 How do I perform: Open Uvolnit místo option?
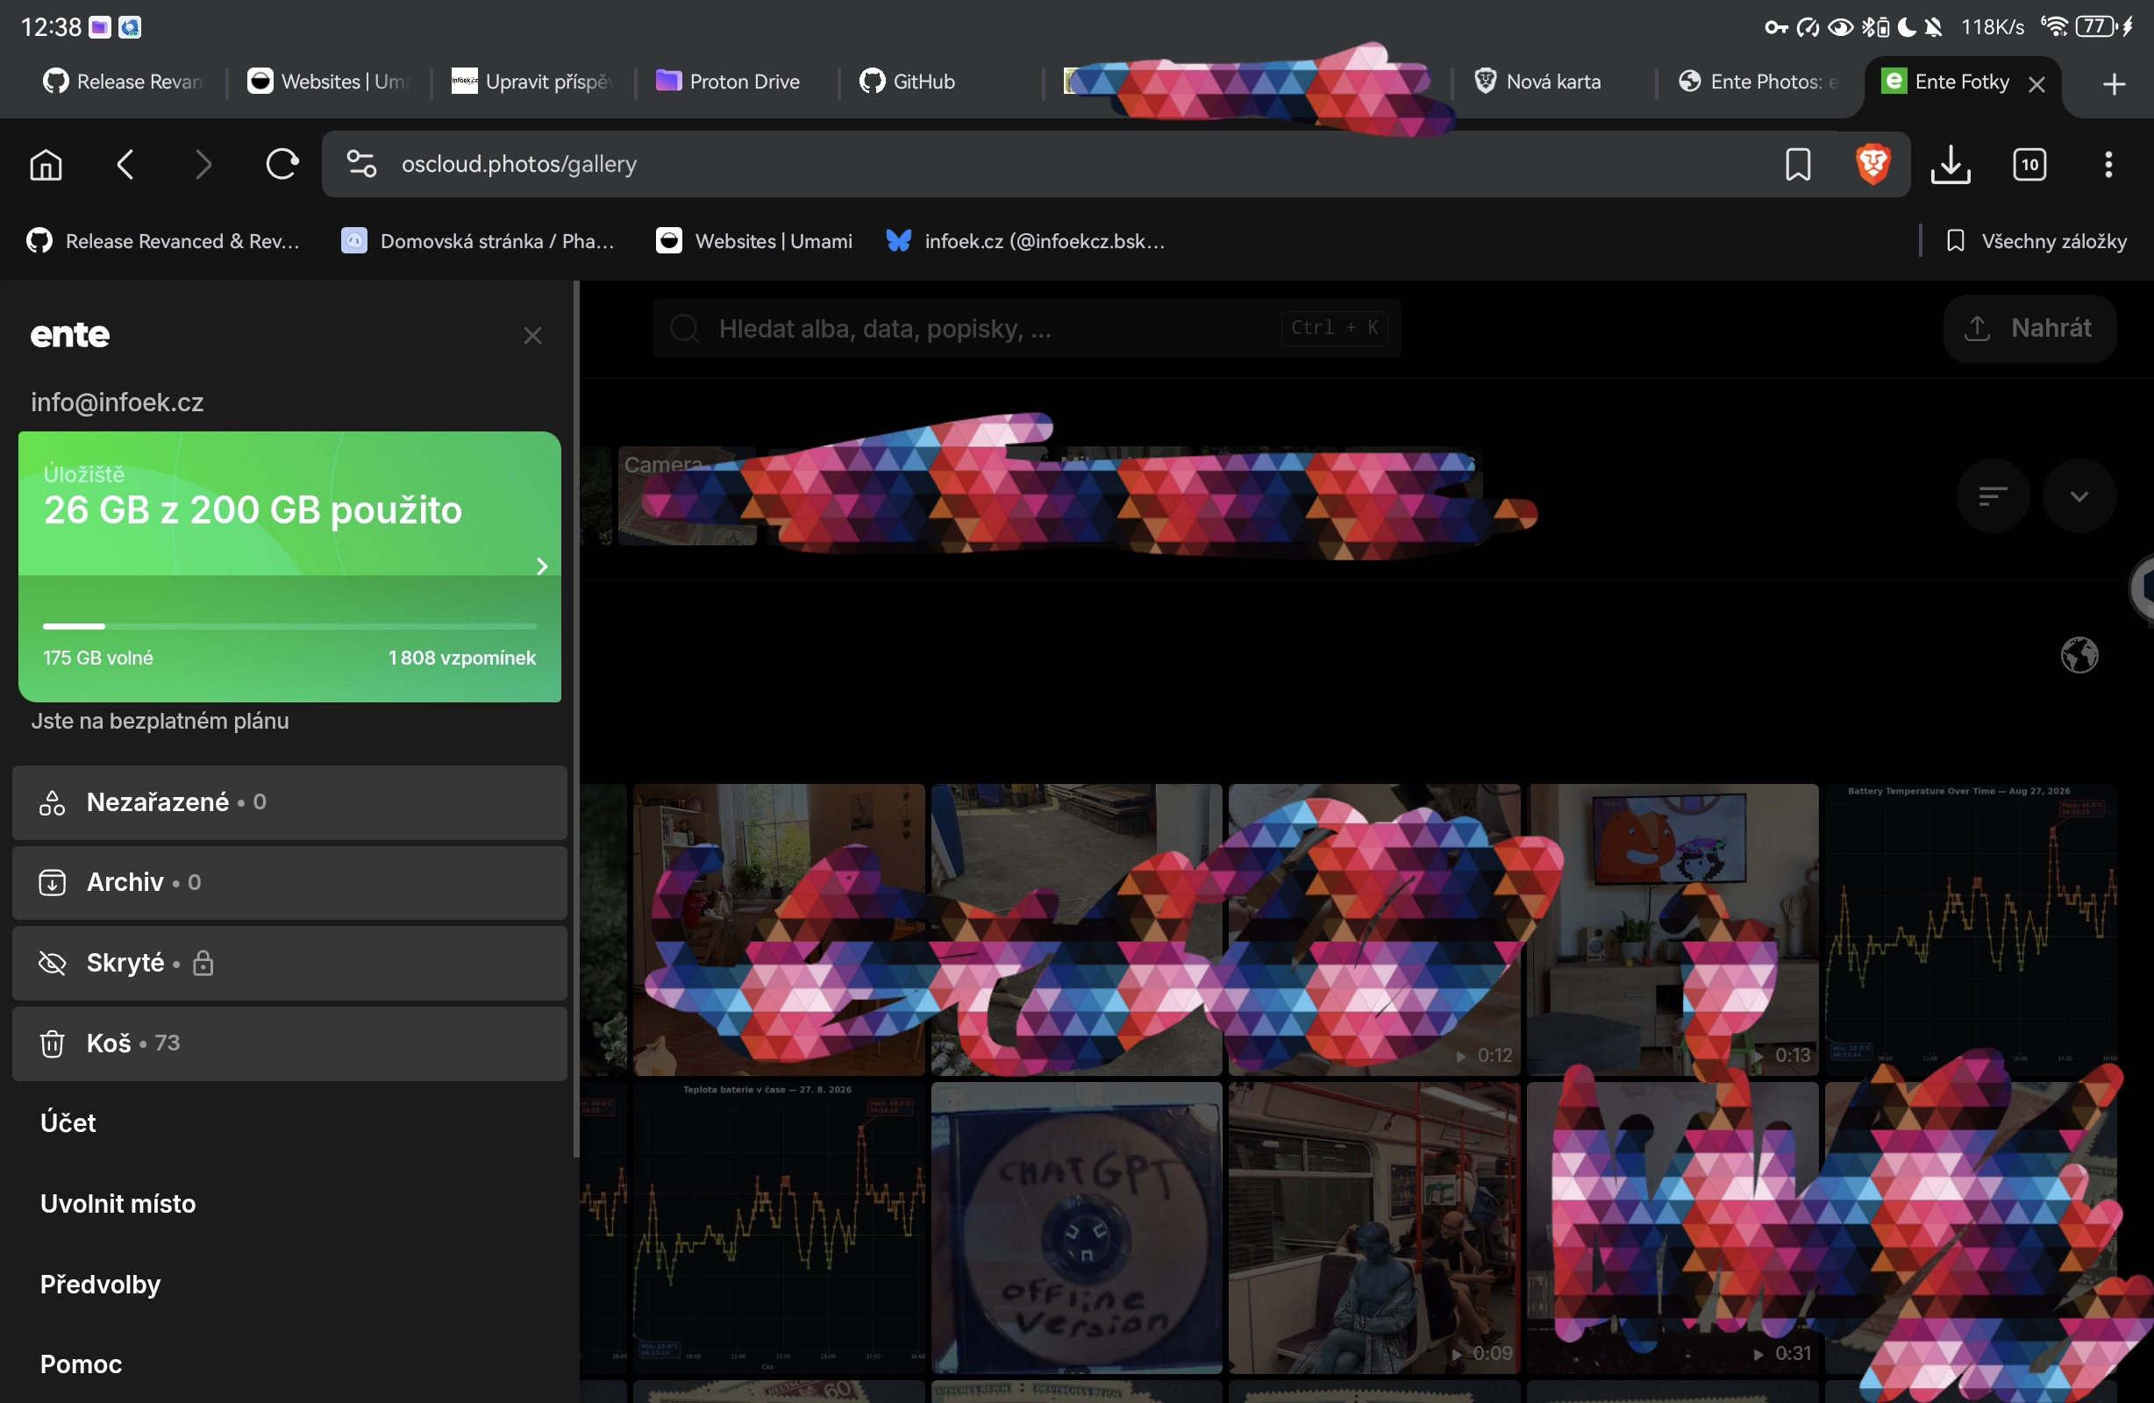coord(118,1204)
